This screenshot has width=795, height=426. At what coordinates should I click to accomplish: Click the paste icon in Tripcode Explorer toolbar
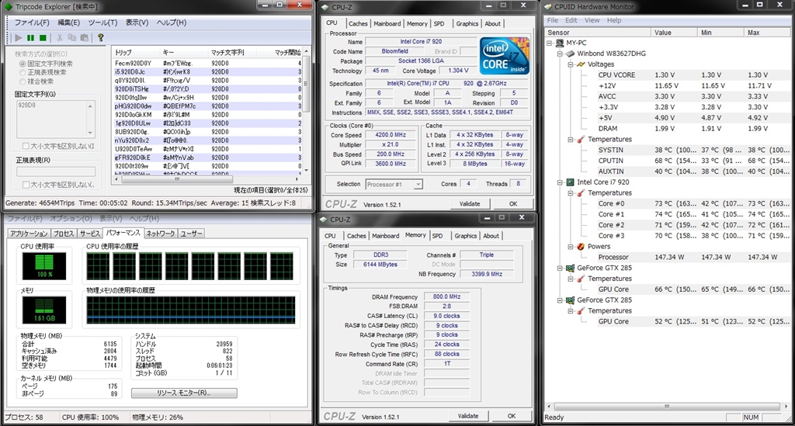[84, 37]
